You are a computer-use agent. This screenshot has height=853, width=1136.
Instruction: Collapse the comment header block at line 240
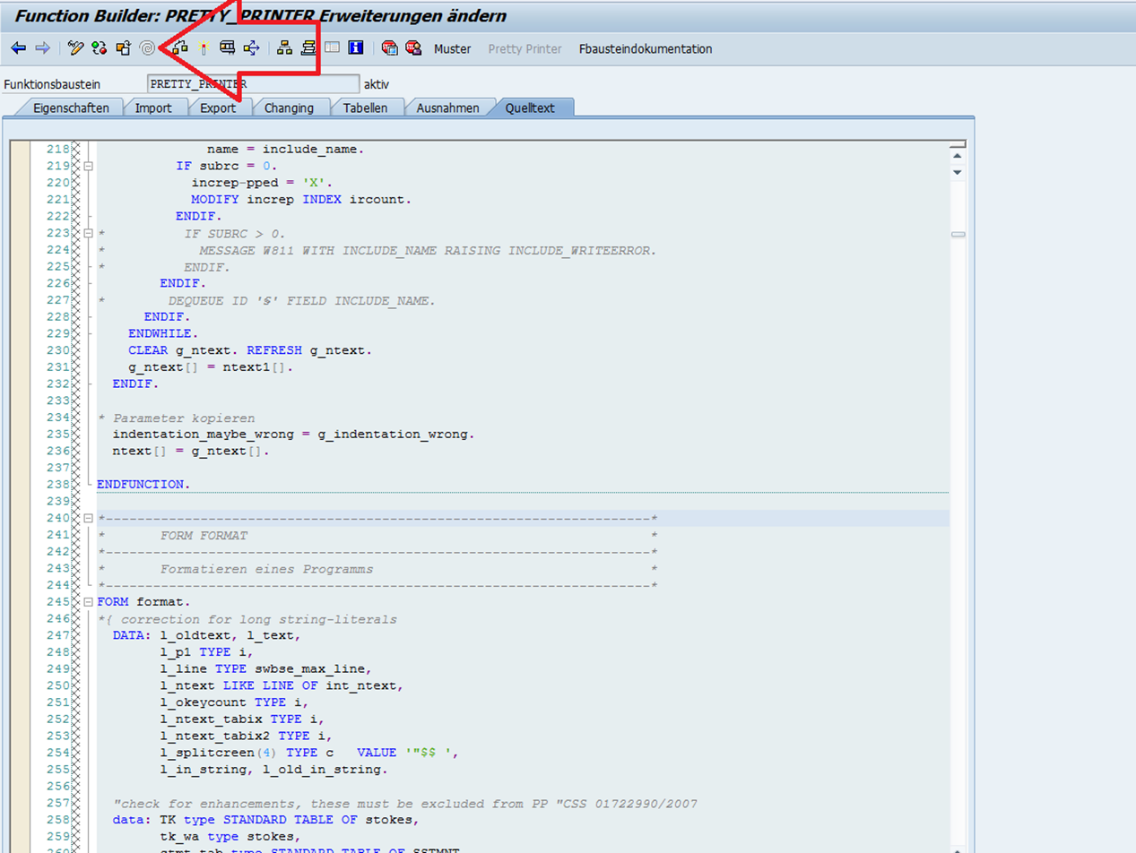pos(88,519)
